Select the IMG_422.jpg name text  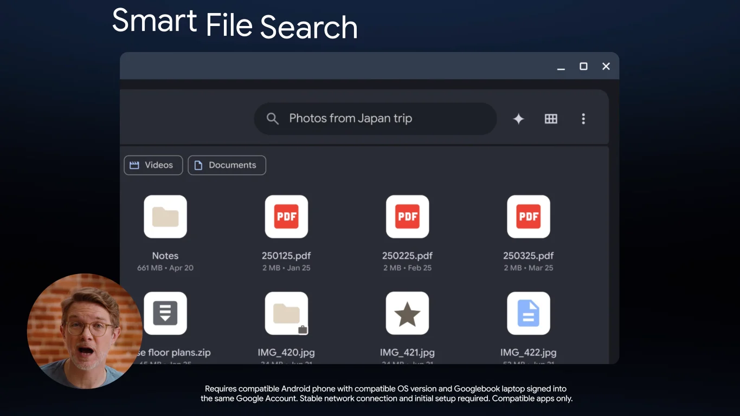click(x=529, y=352)
